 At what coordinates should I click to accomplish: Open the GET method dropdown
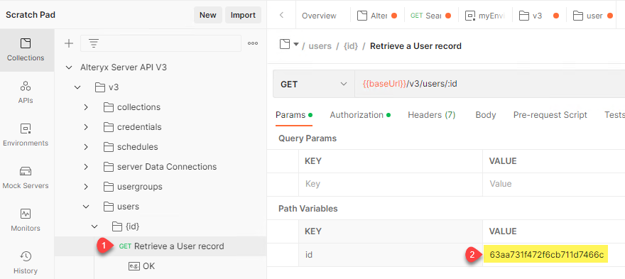click(314, 84)
